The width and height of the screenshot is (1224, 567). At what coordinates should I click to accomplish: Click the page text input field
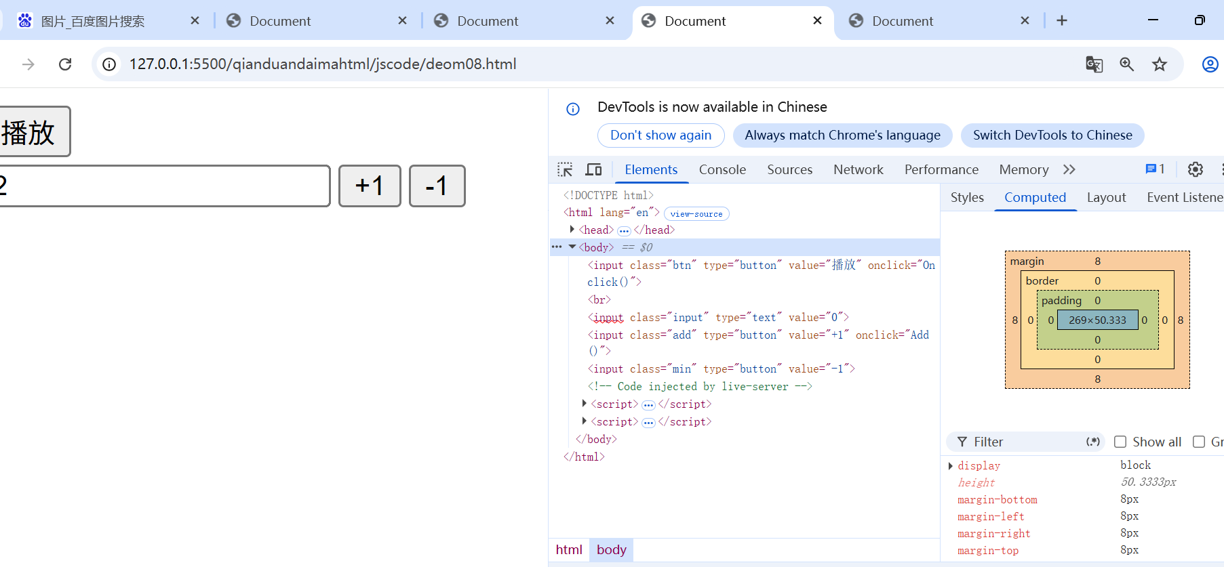(165, 186)
